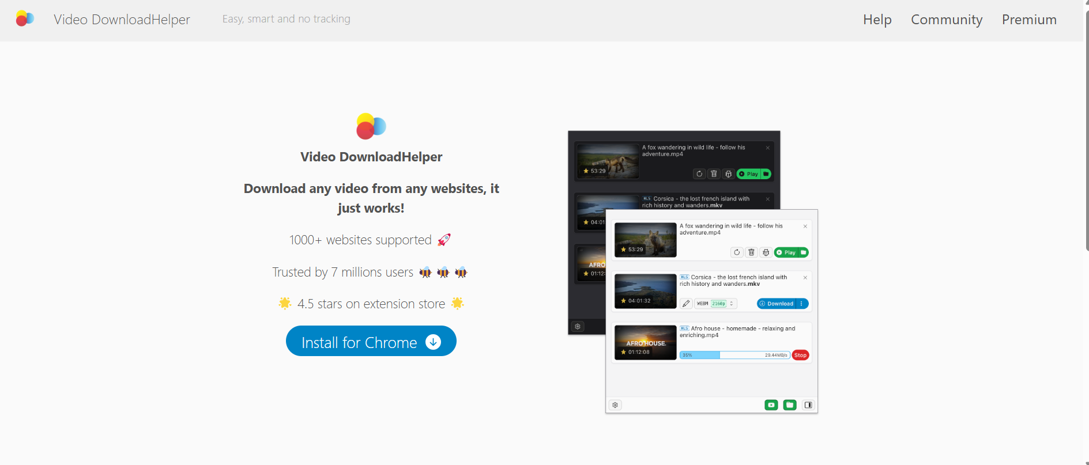Close the Corsica item in light panel
The height and width of the screenshot is (465, 1089).
[805, 278]
